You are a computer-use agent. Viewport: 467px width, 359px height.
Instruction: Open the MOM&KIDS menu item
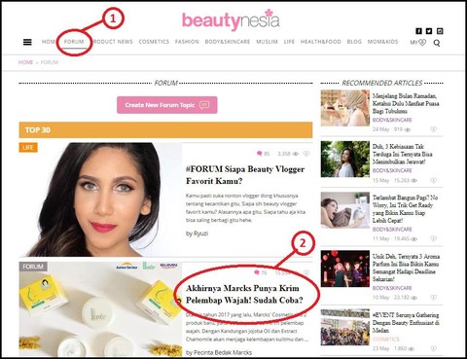[x=382, y=42]
